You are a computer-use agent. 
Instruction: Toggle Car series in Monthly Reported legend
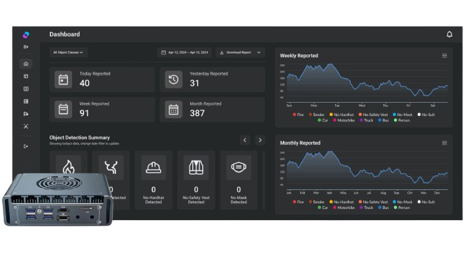pos(323,208)
